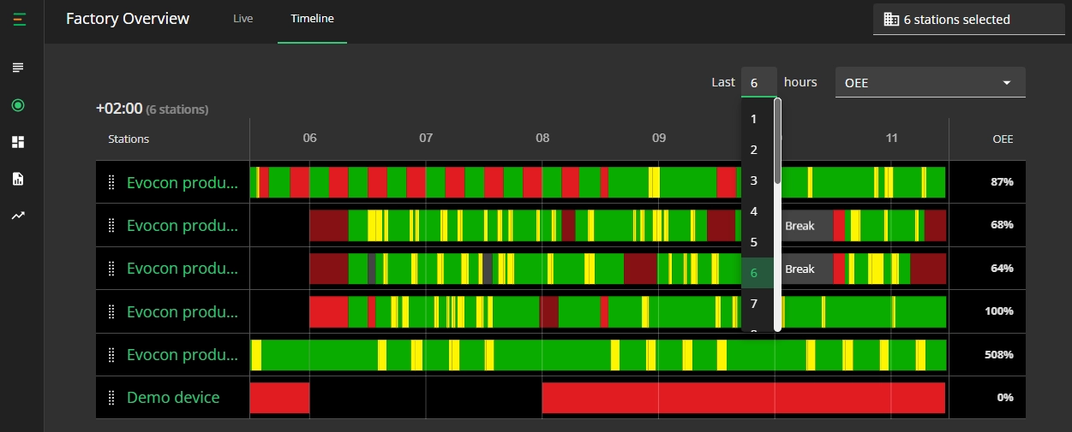The image size is (1072, 432).
Task: Click the Break segment in the 64% row
Action: [x=805, y=269]
